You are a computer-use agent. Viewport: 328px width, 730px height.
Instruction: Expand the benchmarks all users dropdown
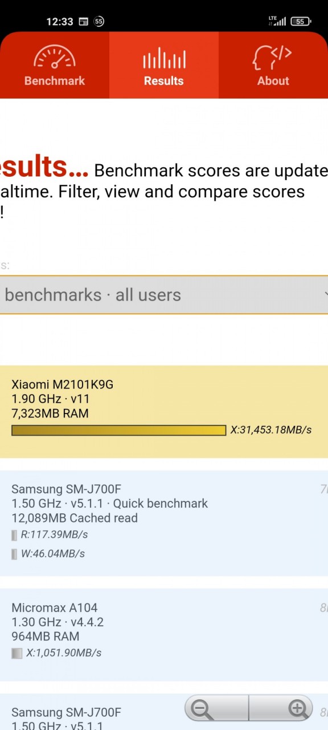(x=164, y=295)
